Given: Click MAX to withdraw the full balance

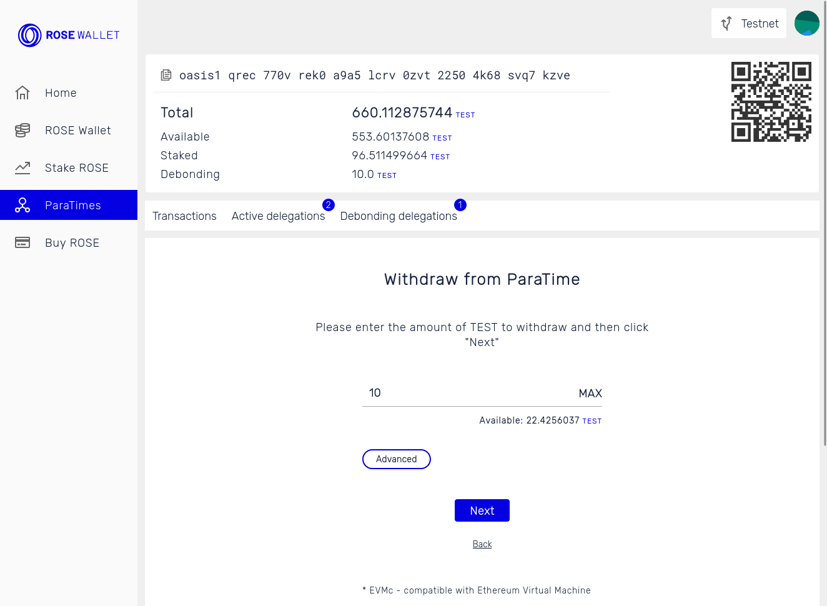Looking at the screenshot, I should click(590, 393).
